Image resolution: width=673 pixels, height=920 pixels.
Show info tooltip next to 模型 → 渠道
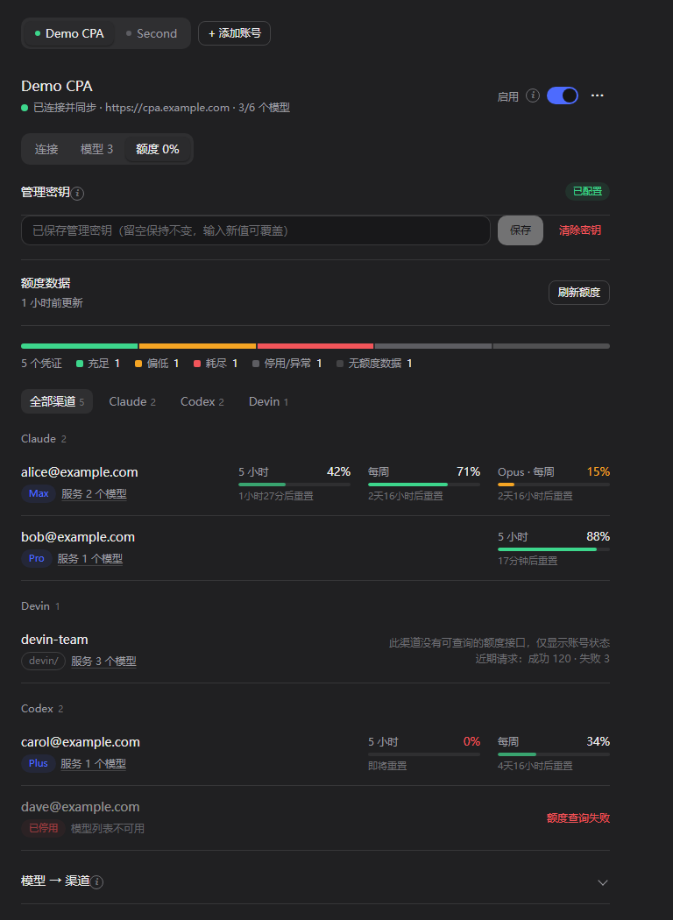pos(96,881)
